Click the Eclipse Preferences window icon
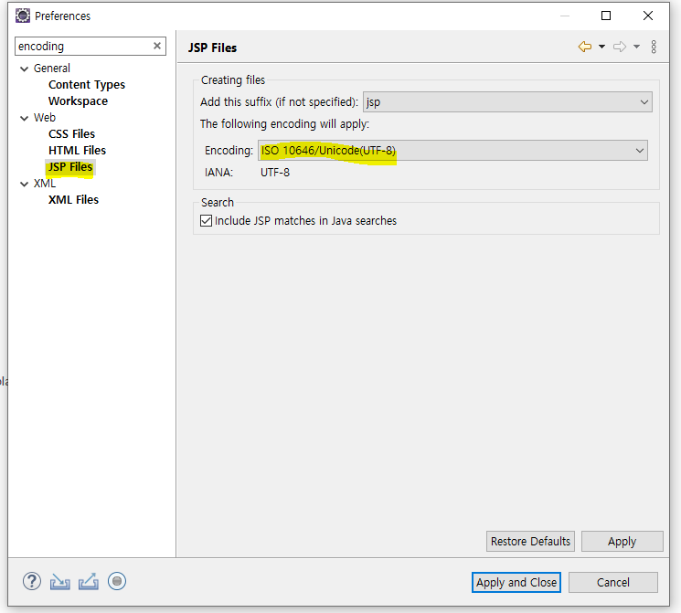 click(23, 16)
